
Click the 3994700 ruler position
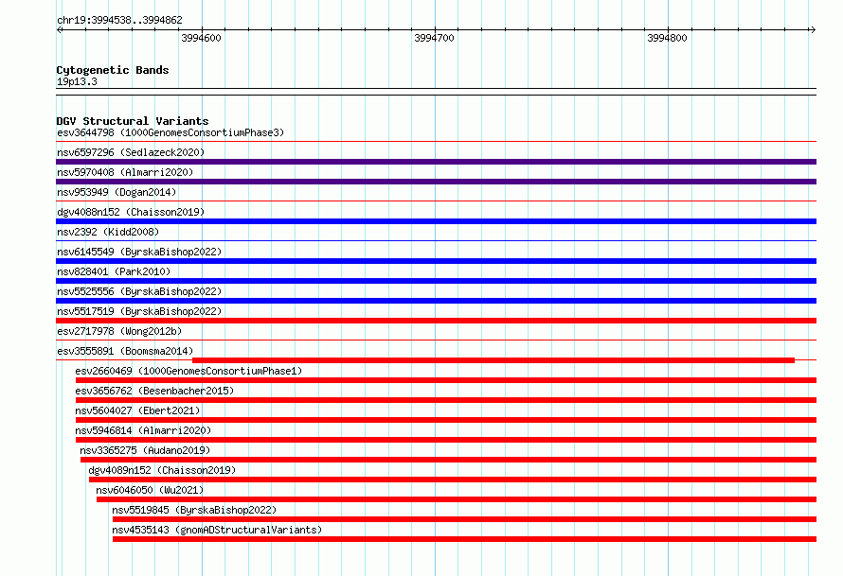(x=434, y=38)
